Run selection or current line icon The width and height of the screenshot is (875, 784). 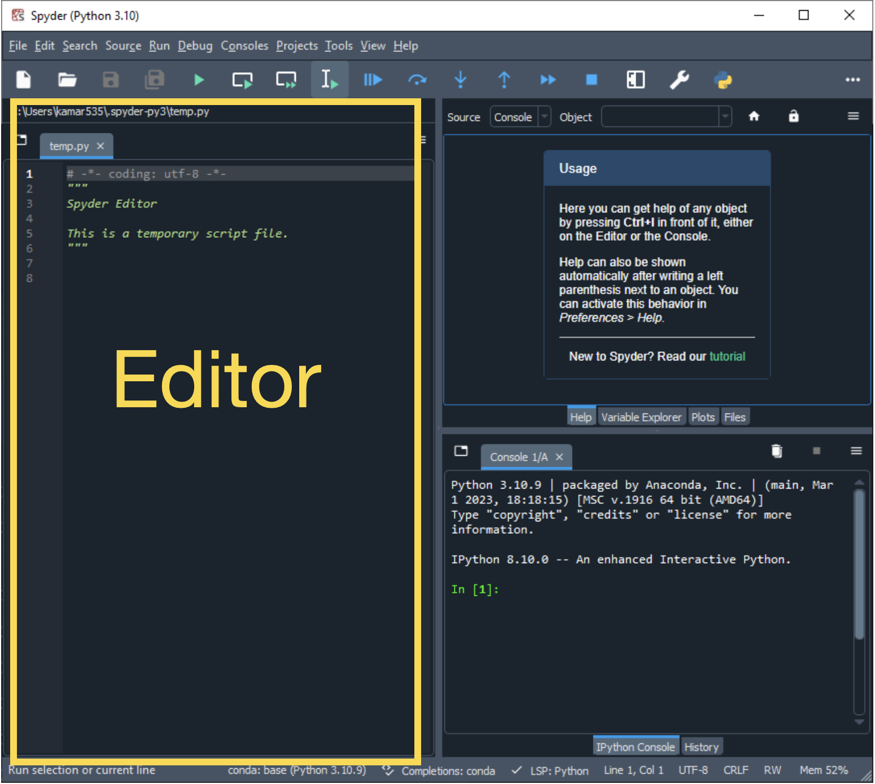click(330, 80)
